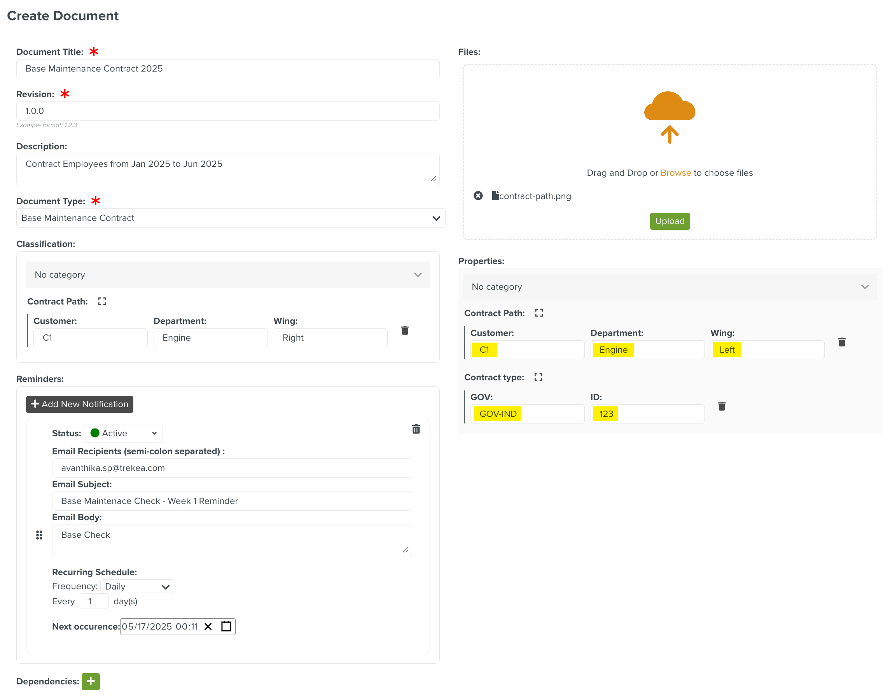Expand the Properties No category selector
The image size is (888, 698).
tap(669, 287)
